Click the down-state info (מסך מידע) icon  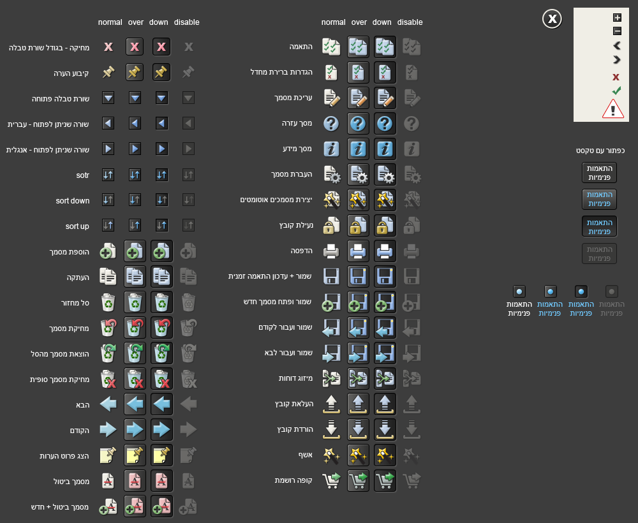(385, 149)
